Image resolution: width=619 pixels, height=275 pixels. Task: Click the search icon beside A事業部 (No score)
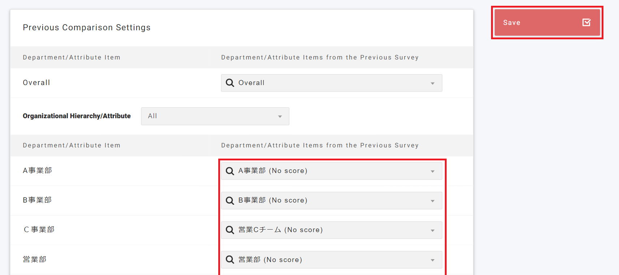[230, 171]
